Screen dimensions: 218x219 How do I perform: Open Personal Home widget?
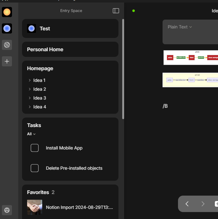click(70, 49)
